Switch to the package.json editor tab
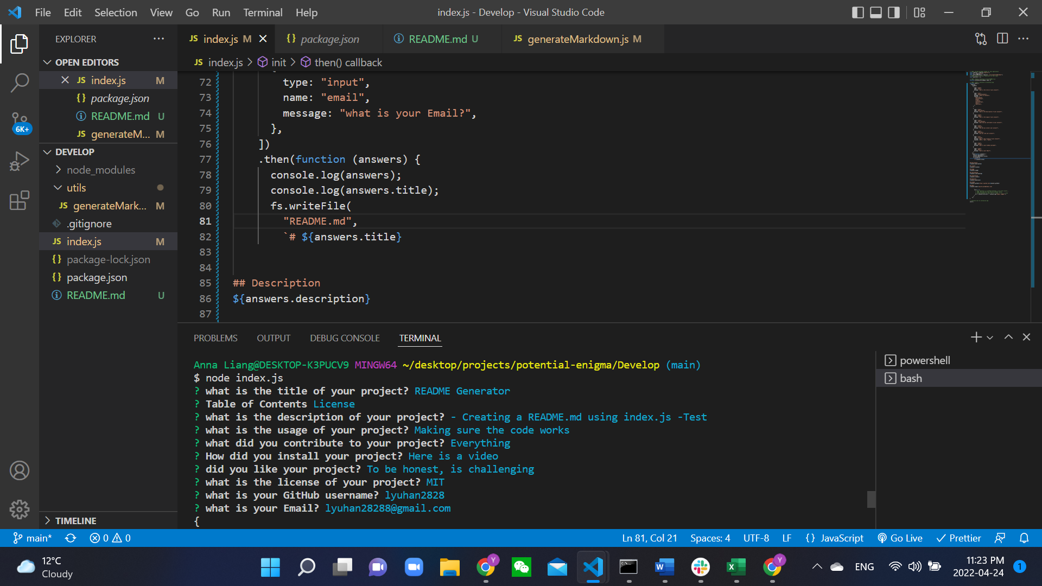 pos(331,39)
